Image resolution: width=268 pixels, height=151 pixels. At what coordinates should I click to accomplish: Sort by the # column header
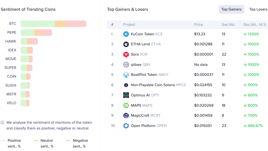112,25
